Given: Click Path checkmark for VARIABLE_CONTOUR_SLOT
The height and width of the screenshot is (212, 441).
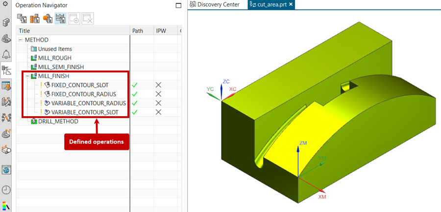Looking at the screenshot, I should click(x=135, y=112).
